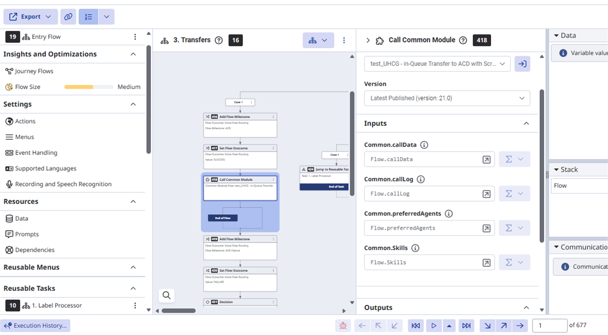Open Execution History
This screenshot has height=335, width=608.
(35, 325)
